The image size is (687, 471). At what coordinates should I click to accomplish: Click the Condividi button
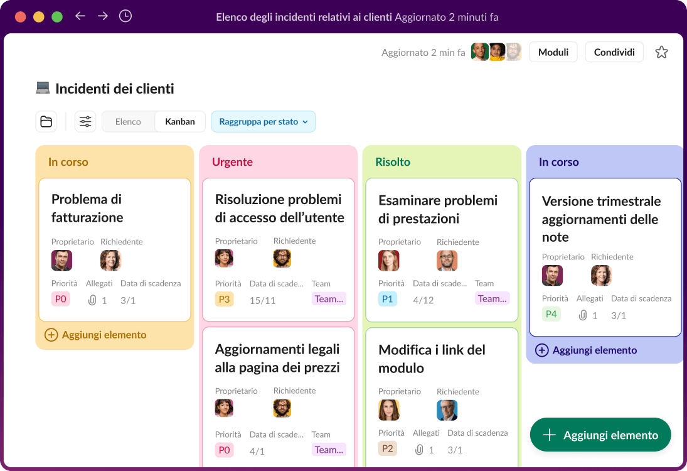point(614,52)
